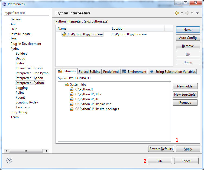
Task: Select Logging under Pydev
Action: (22, 88)
